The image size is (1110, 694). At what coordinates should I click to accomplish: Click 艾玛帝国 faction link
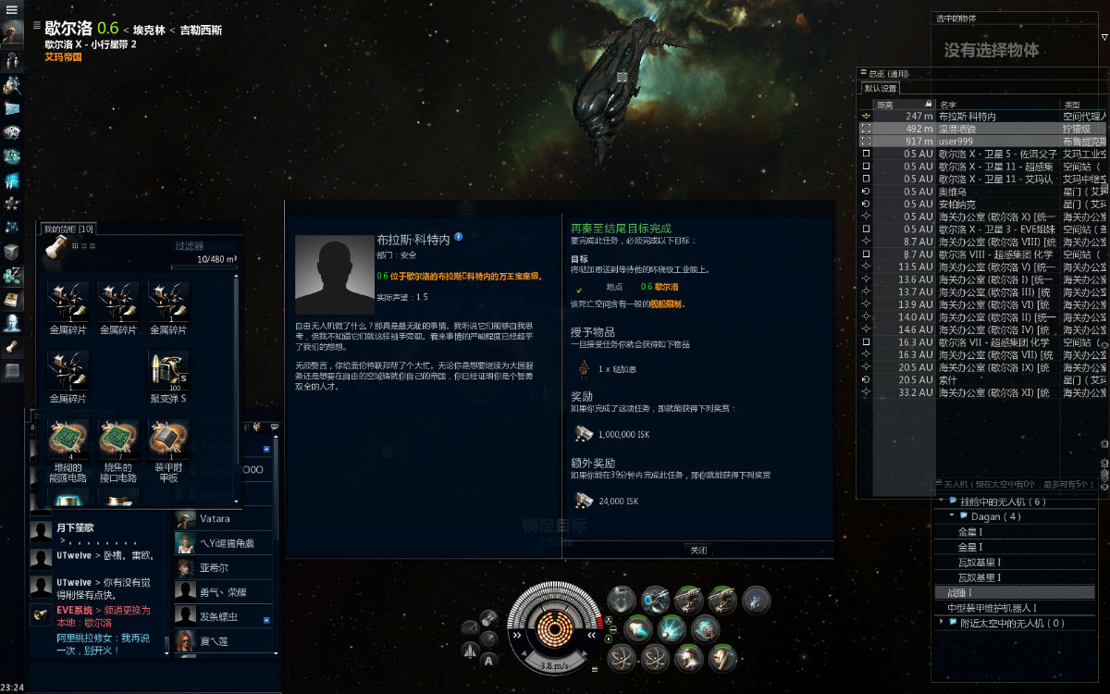pyautogui.click(x=63, y=57)
